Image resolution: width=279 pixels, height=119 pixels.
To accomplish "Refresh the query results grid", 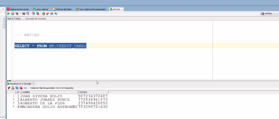I will [17, 88].
